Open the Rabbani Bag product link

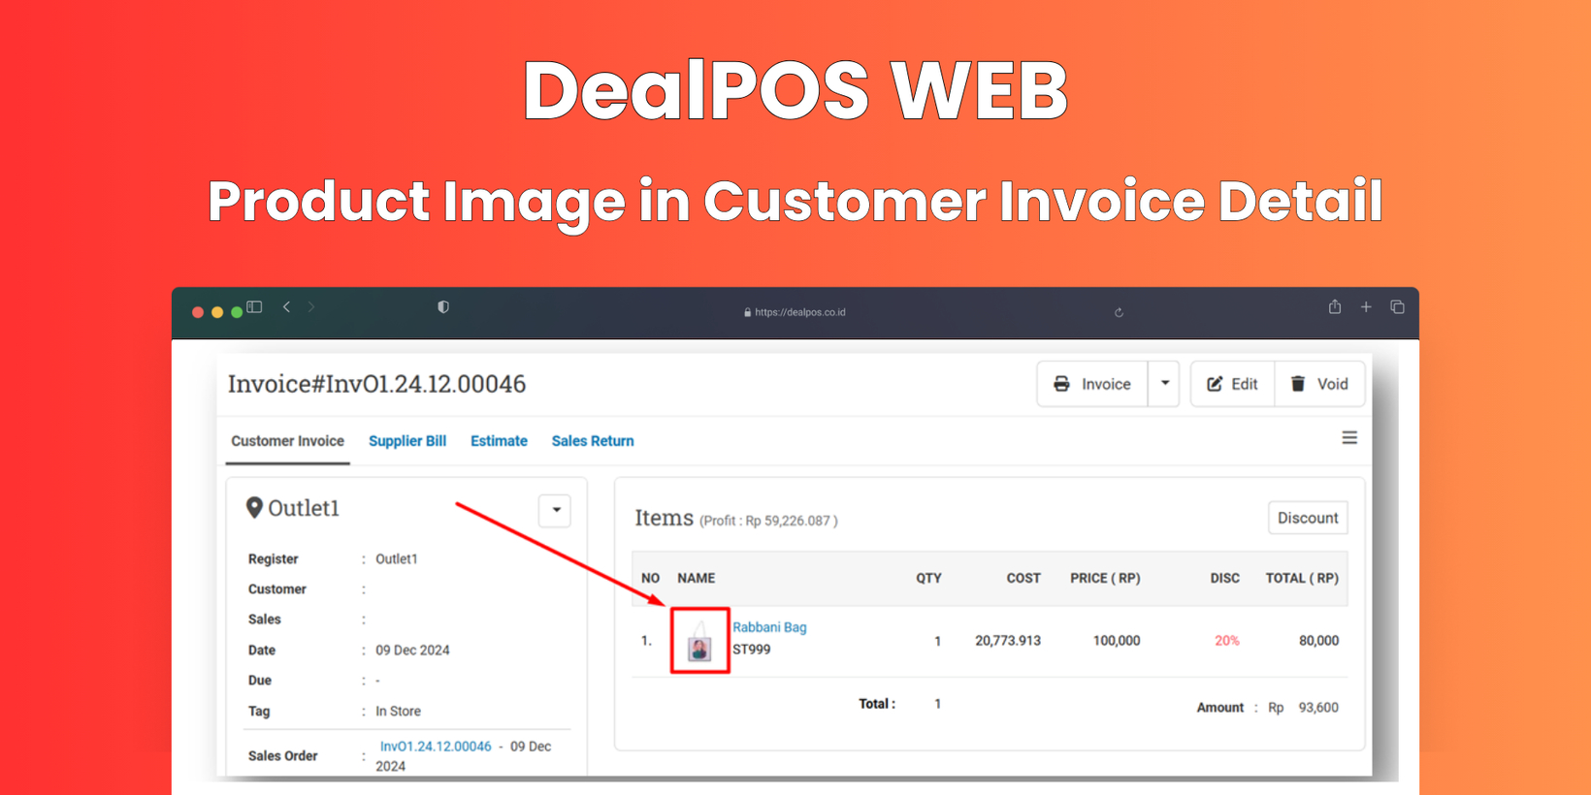pyautogui.click(x=769, y=627)
